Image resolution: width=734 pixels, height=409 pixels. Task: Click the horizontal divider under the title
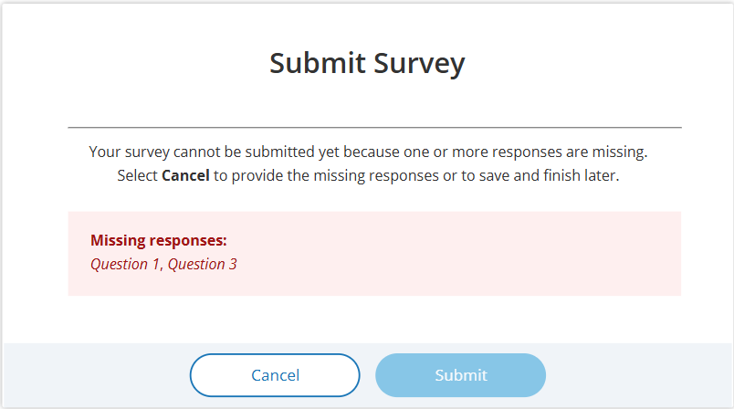374,127
